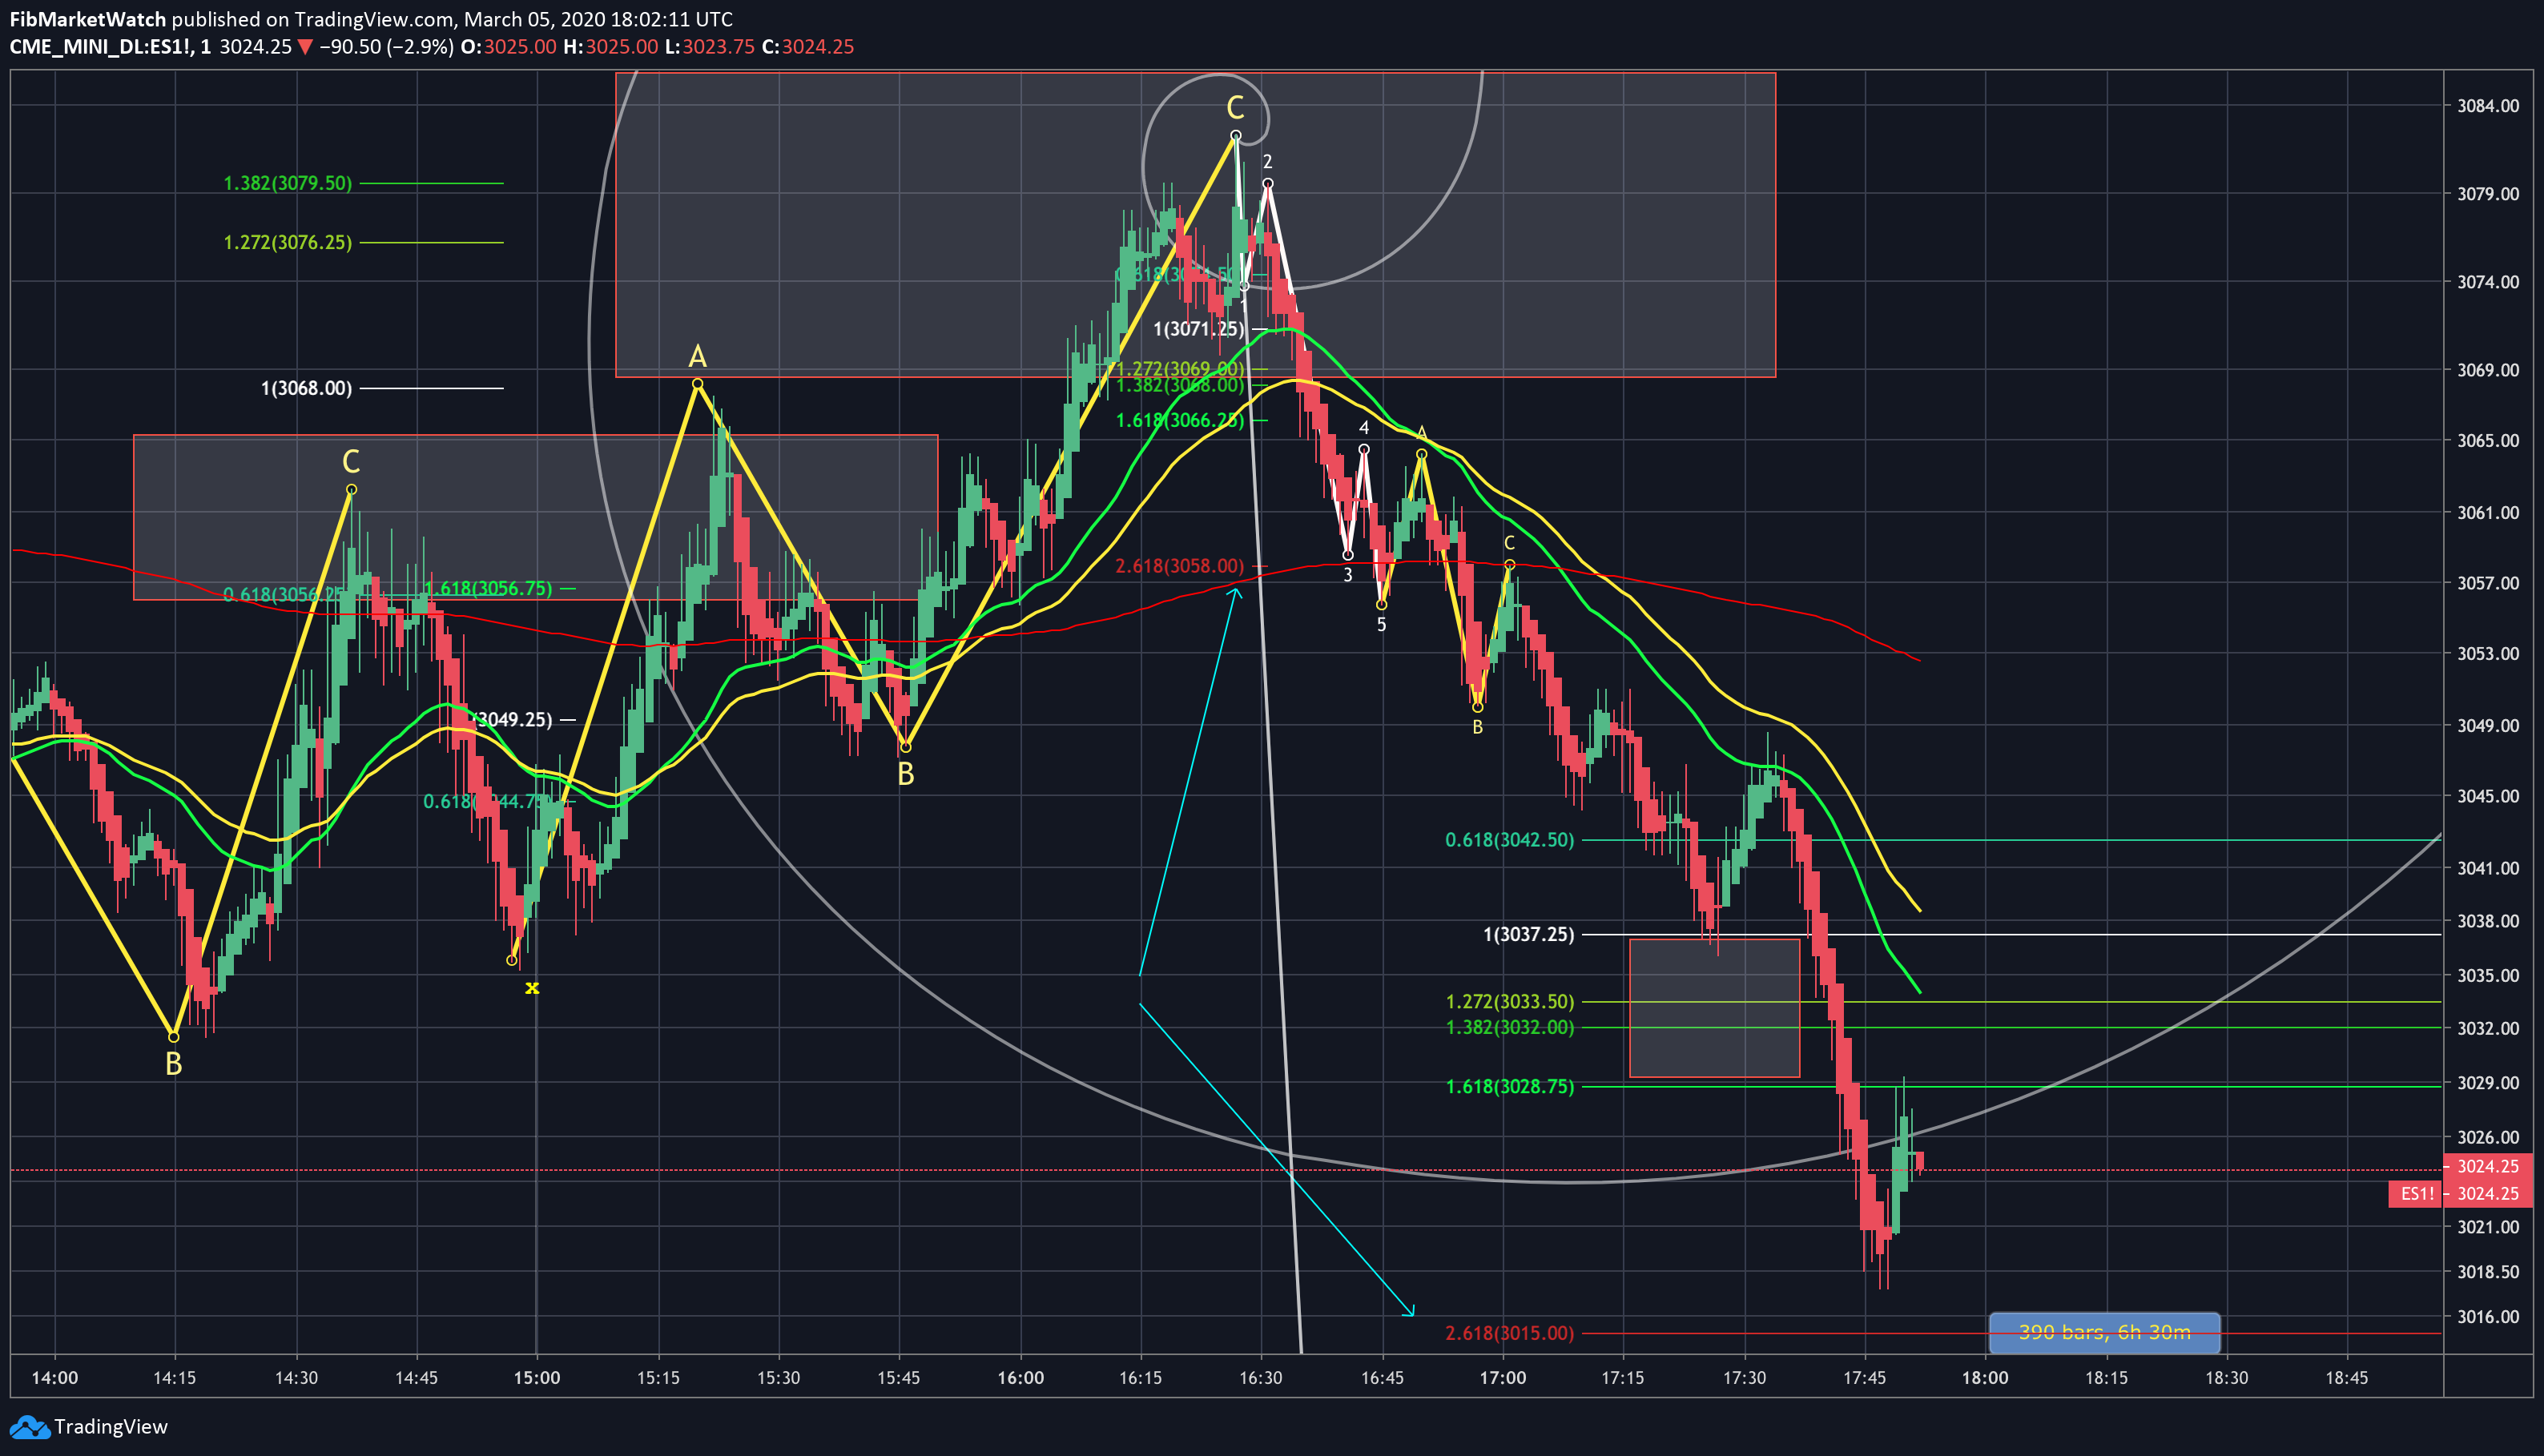The width and height of the screenshot is (2544, 1456).
Task: Click the FibMarketWatch author name
Action: (x=88, y=19)
